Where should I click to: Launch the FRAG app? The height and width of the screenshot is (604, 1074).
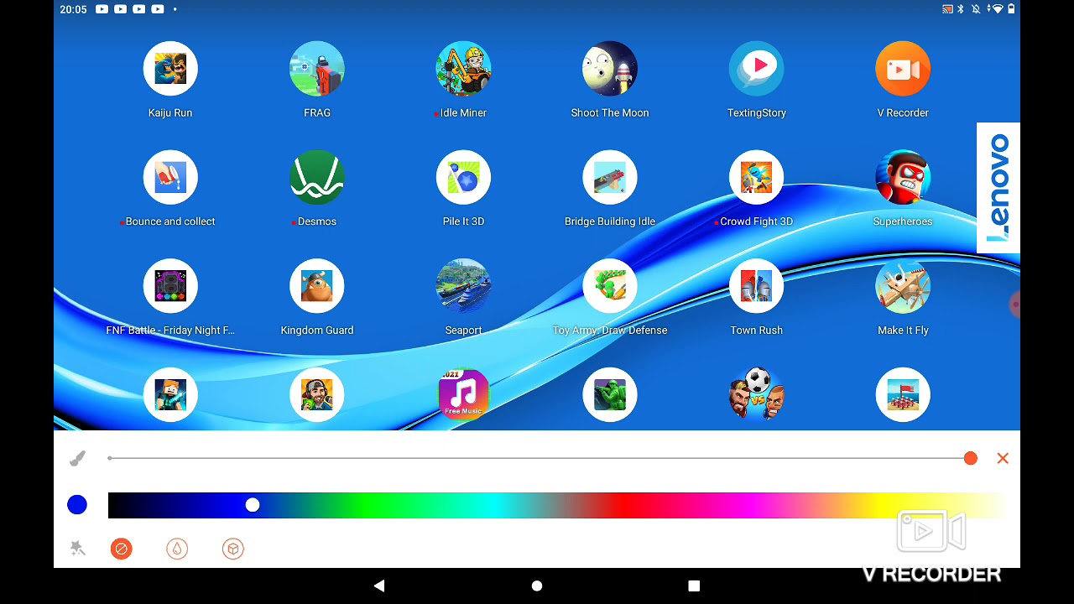click(317, 69)
